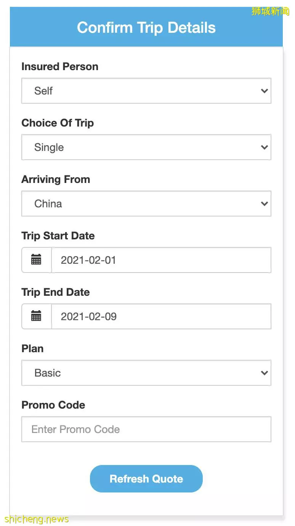This screenshot has width=295, height=526.
Task: Expand the Insured Person dropdown showing Self
Action: 146,91
